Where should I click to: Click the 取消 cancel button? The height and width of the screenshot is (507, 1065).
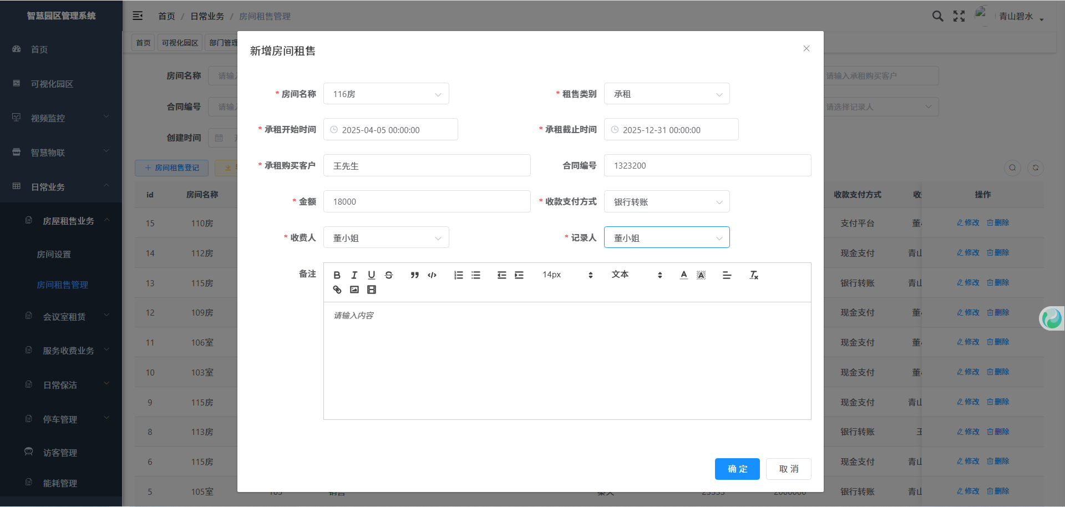[788, 469]
